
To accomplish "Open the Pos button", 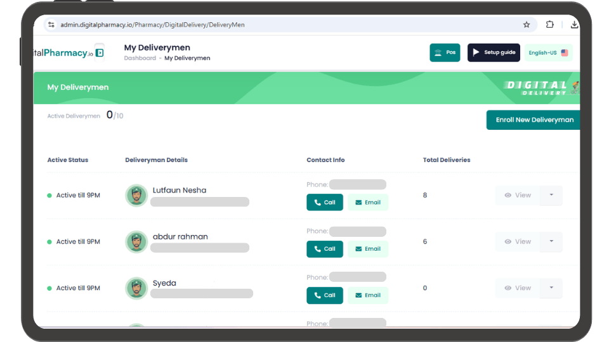I will (445, 53).
